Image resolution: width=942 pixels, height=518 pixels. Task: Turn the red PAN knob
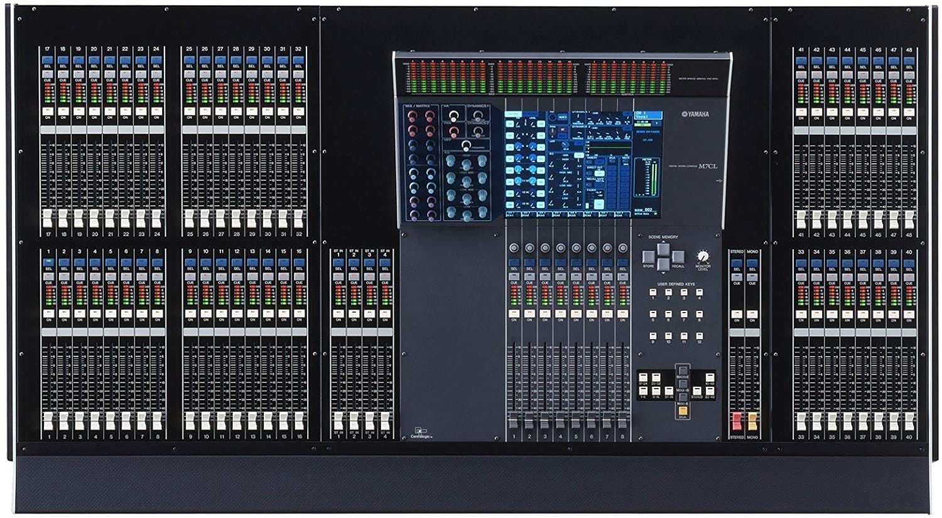[453, 132]
